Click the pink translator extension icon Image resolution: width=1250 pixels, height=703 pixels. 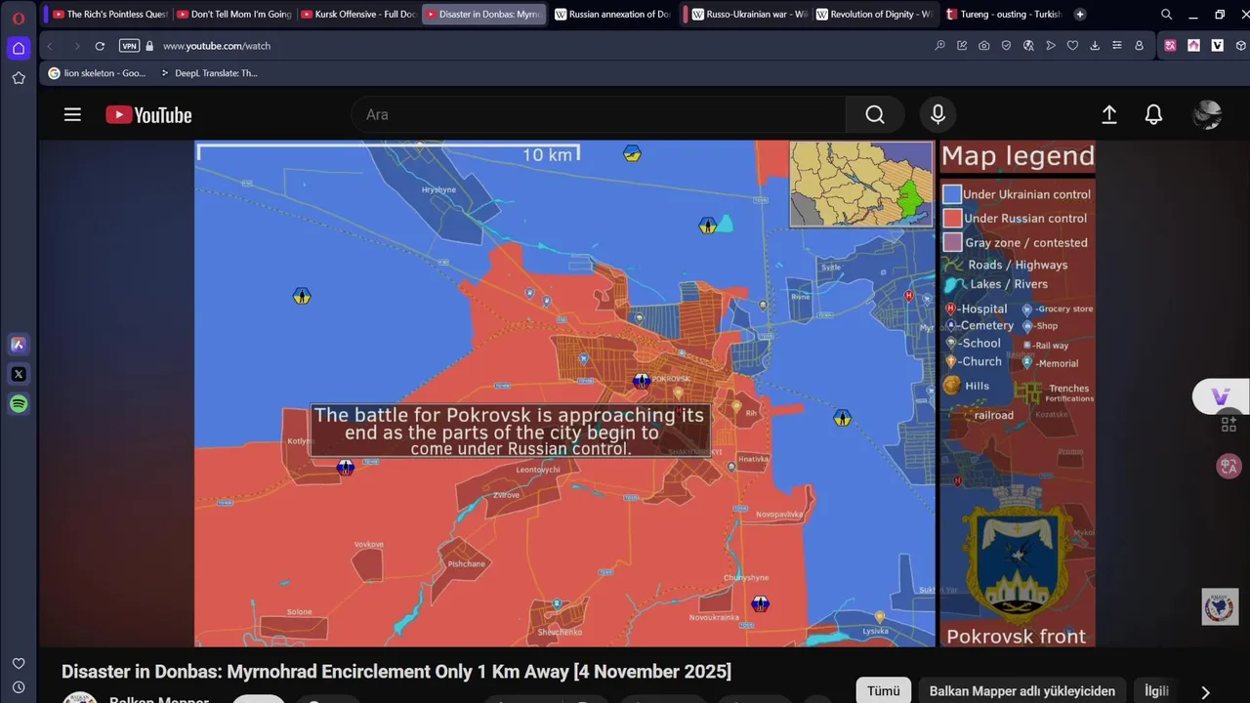pyautogui.click(x=1170, y=46)
